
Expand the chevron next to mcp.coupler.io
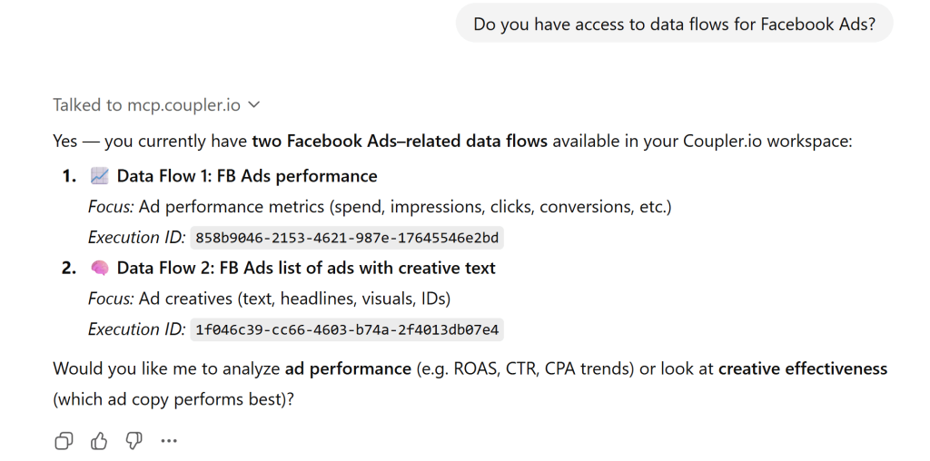click(254, 105)
